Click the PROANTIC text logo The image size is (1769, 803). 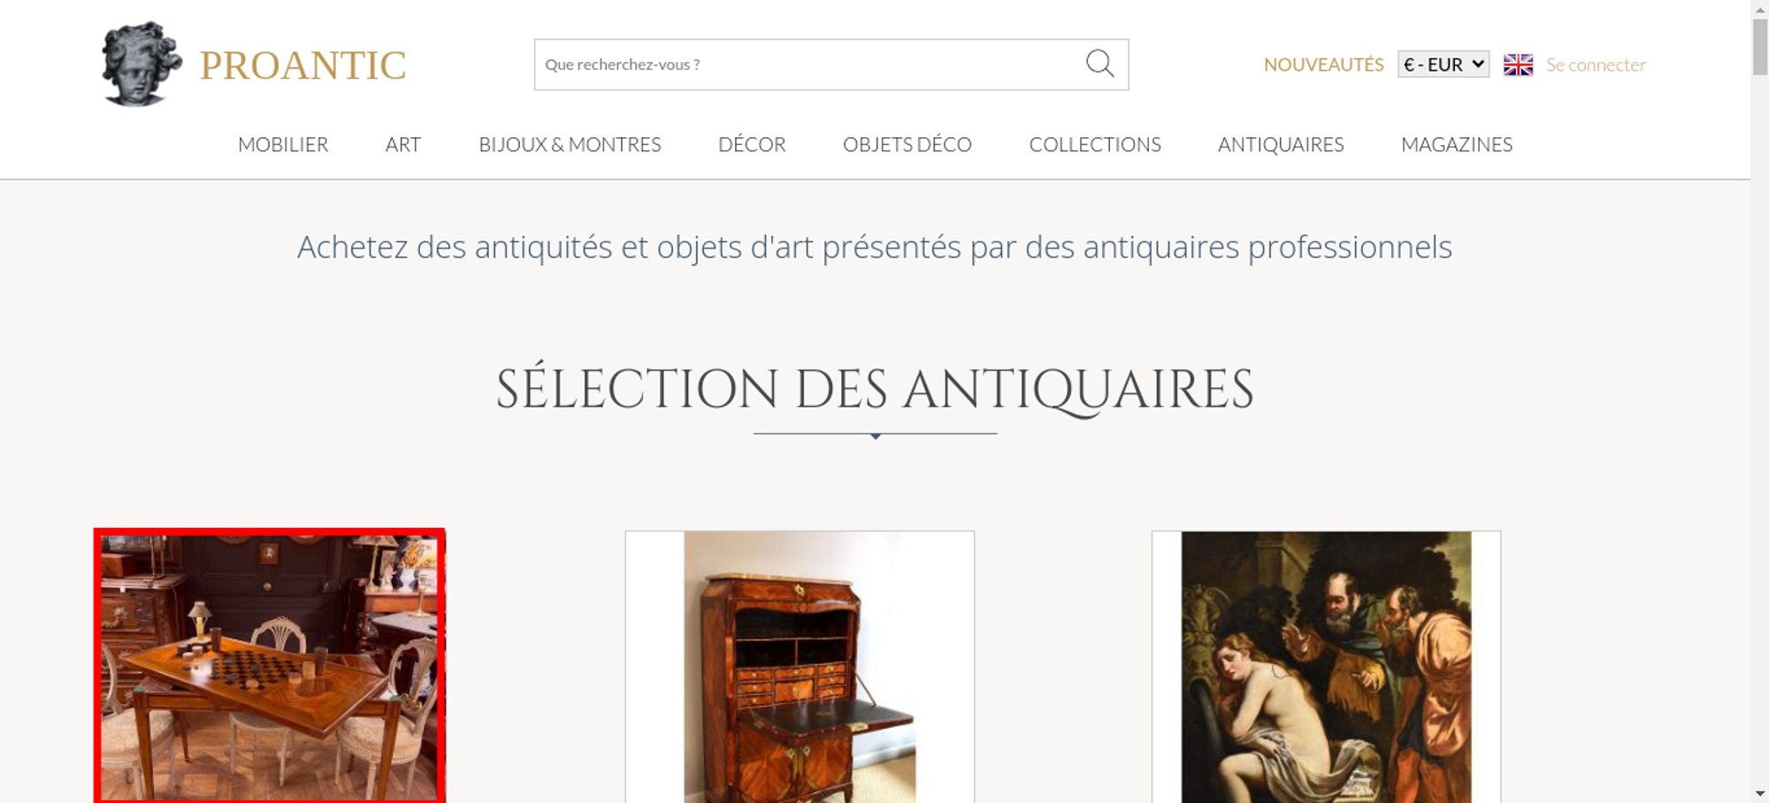[302, 65]
